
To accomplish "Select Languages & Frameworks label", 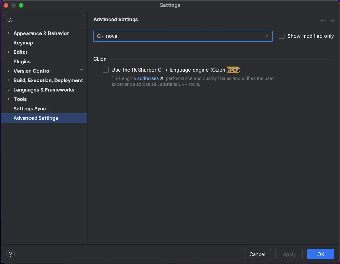I will (x=44, y=90).
